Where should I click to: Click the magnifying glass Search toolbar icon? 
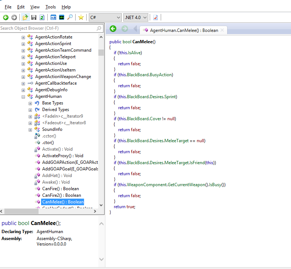[70, 17]
